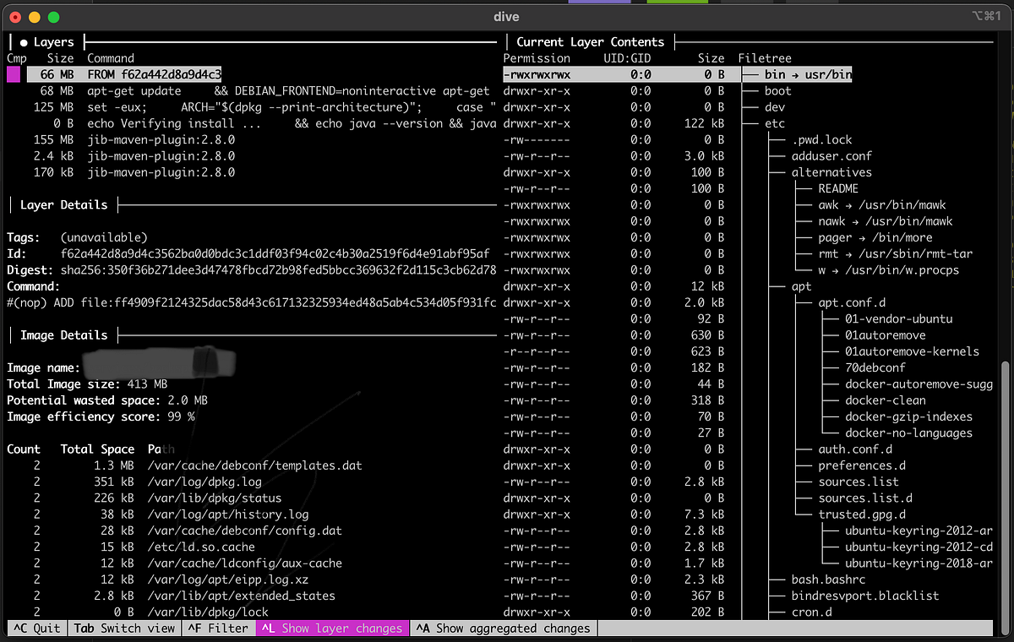The image size is (1014, 642).
Task: Select pager → /bin/more entry
Action: [x=875, y=237]
